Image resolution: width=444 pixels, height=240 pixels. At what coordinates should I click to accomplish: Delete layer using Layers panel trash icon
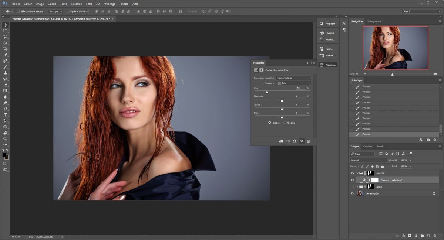[x=434, y=236]
